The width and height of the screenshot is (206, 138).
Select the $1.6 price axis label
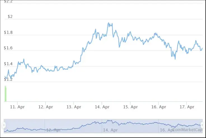(8, 48)
